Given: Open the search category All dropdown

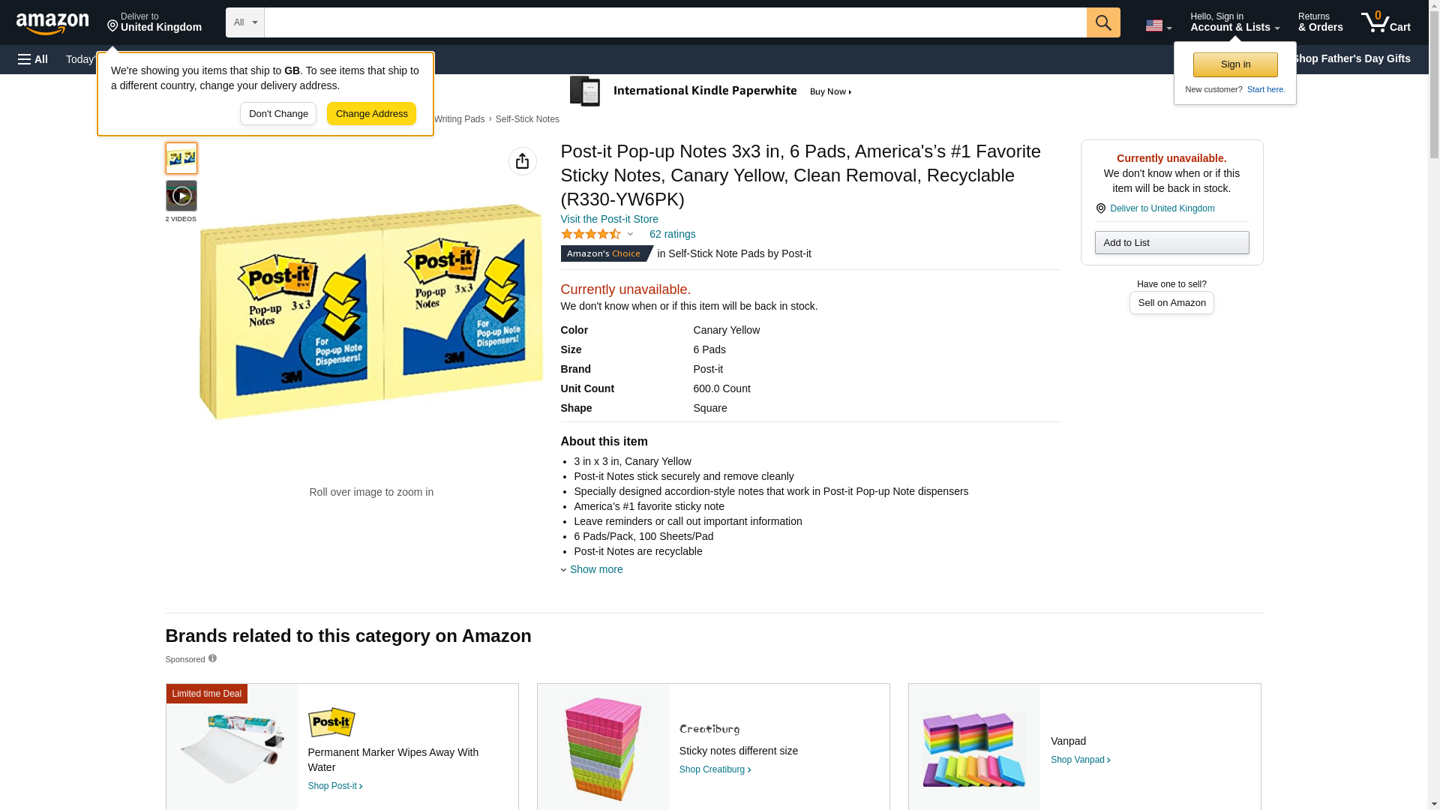Looking at the screenshot, I should tap(244, 22).
